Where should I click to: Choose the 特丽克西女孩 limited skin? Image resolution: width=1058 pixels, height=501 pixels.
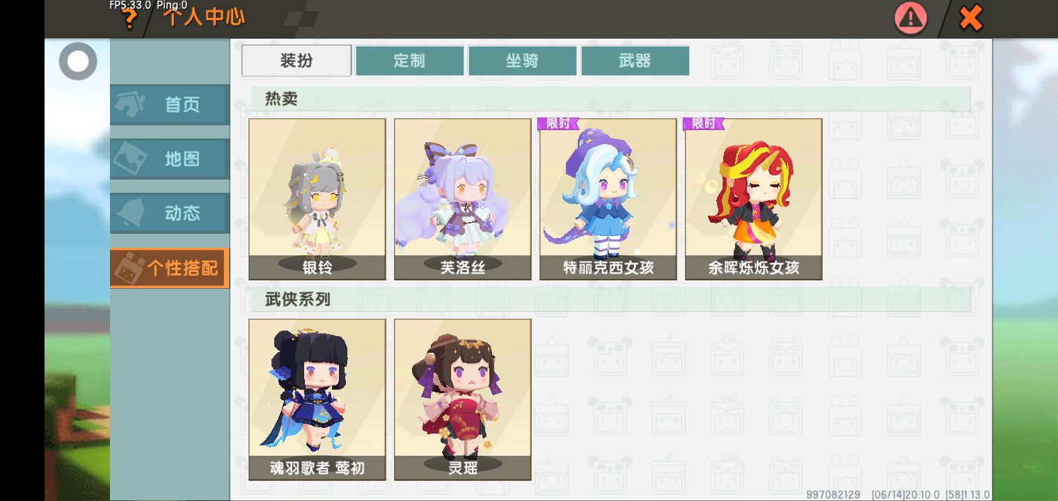tap(608, 199)
